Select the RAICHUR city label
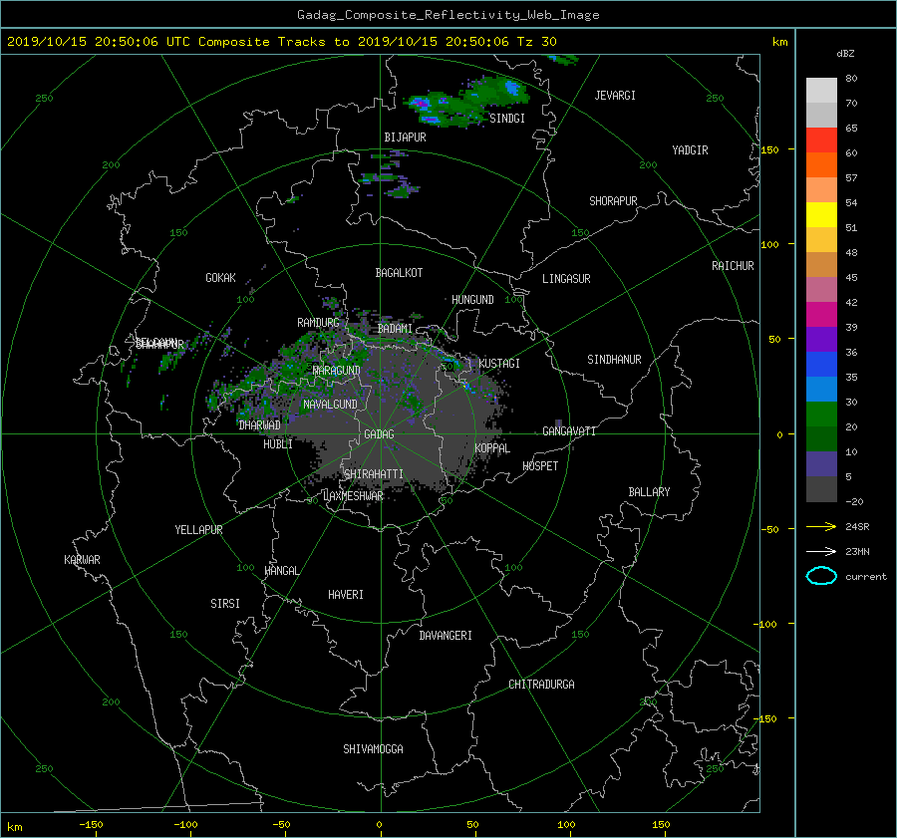The image size is (897, 838). (733, 266)
